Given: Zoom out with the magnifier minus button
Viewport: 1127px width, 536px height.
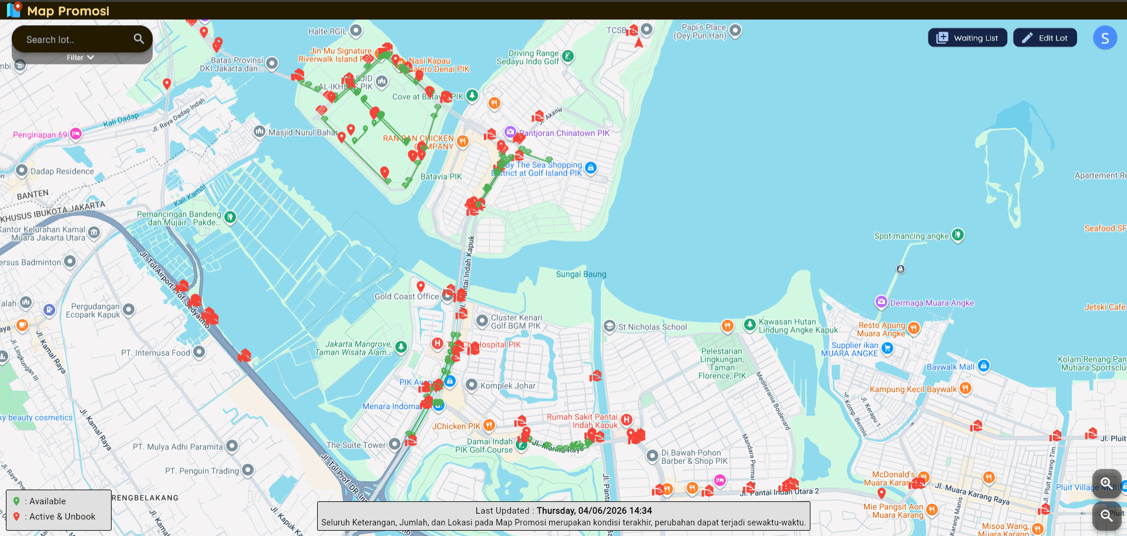Looking at the screenshot, I should (x=1106, y=515).
